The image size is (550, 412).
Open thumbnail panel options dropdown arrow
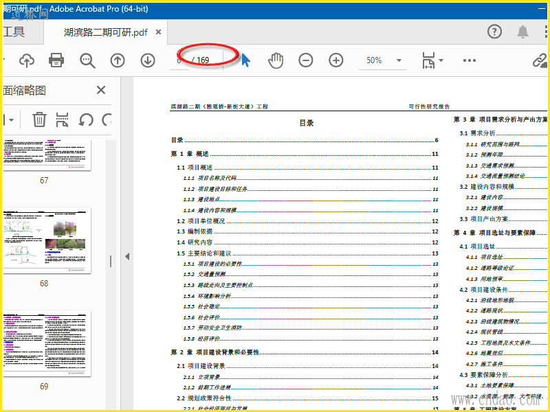[x=11, y=120]
